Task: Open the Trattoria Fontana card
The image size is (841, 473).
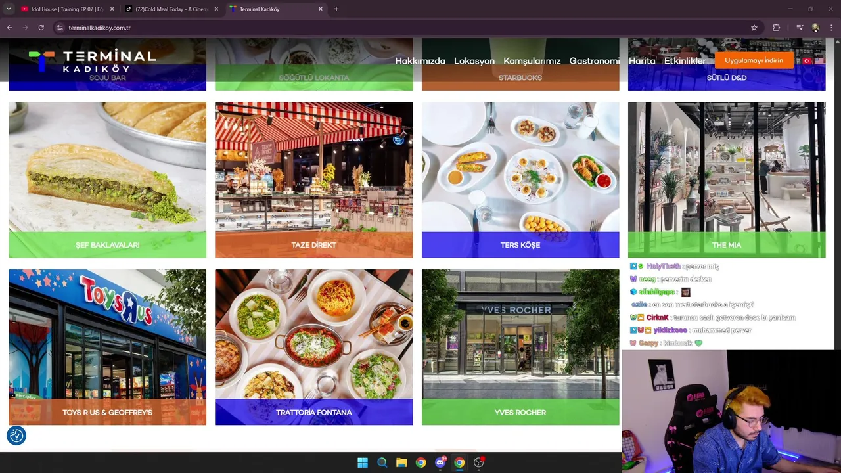Action: point(314,347)
